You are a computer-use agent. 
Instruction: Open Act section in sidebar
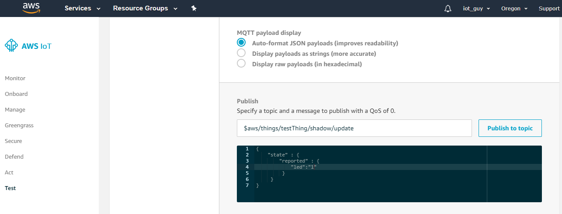point(9,173)
